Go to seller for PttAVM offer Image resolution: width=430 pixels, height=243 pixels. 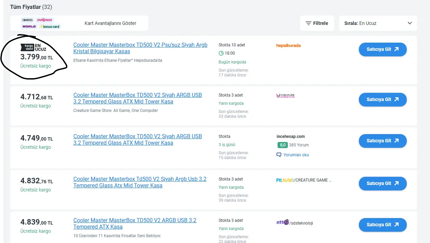(382, 183)
